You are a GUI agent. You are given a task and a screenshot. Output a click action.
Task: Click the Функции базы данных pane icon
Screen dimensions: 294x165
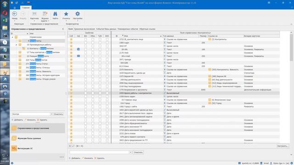(14, 138)
